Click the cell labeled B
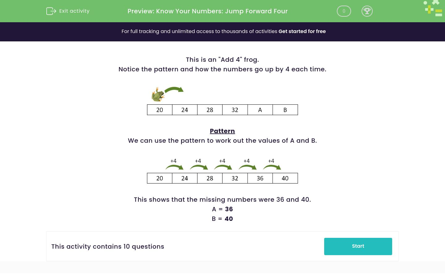 click(x=285, y=110)
